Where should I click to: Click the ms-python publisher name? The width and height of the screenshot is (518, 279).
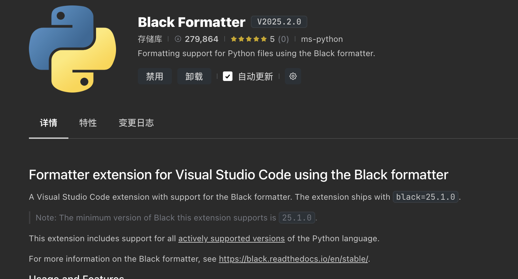pyautogui.click(x=322, y=39)
